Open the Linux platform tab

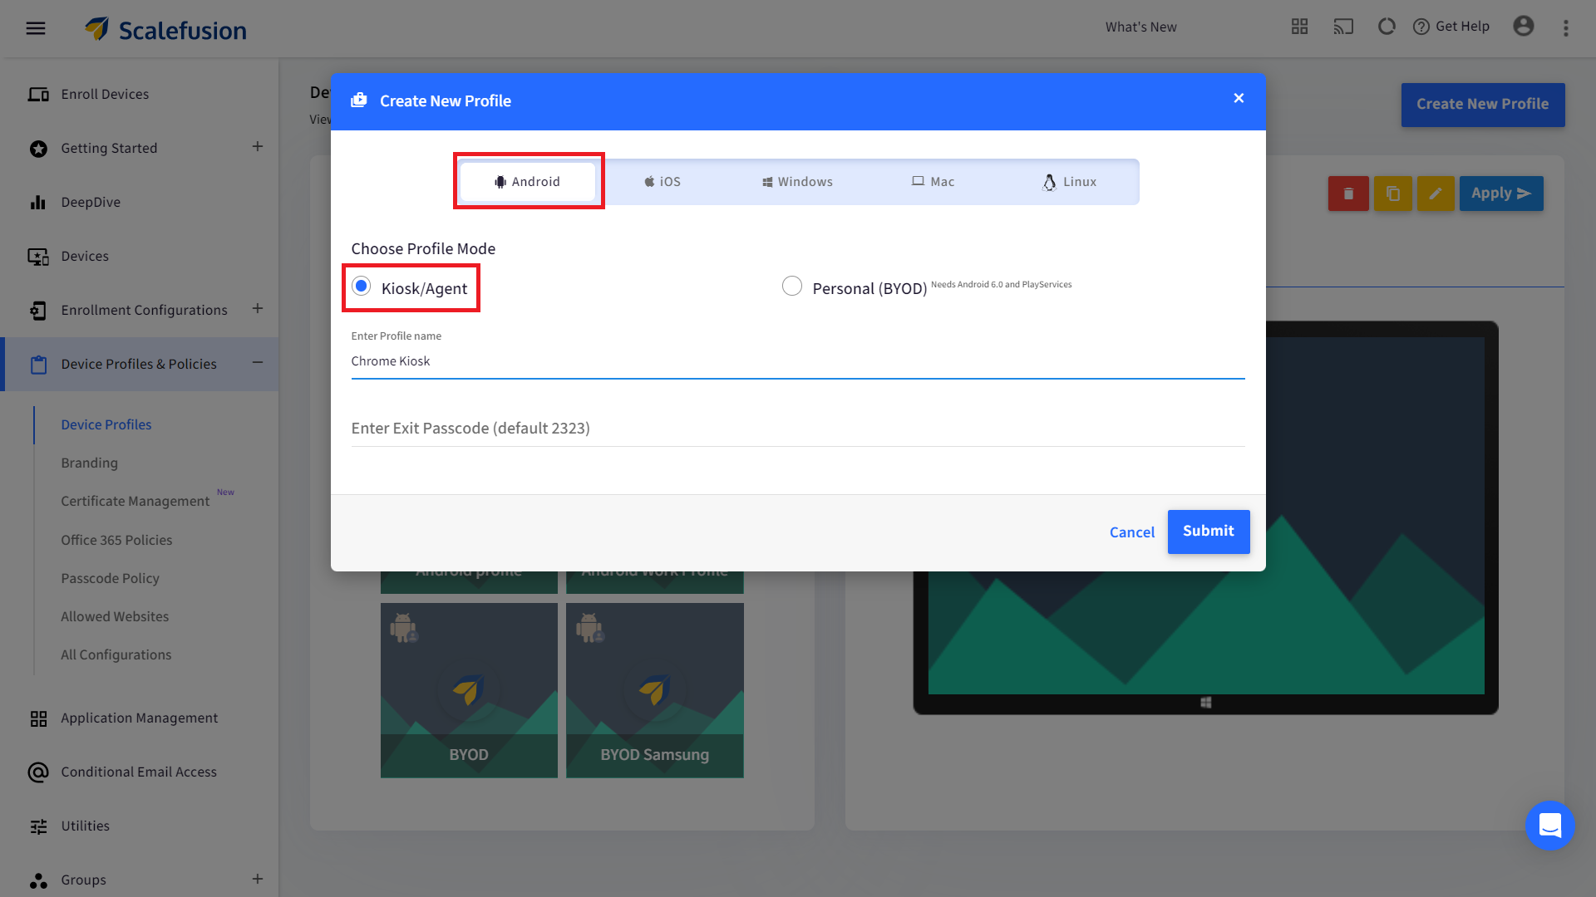click(x=1070, y=182)
